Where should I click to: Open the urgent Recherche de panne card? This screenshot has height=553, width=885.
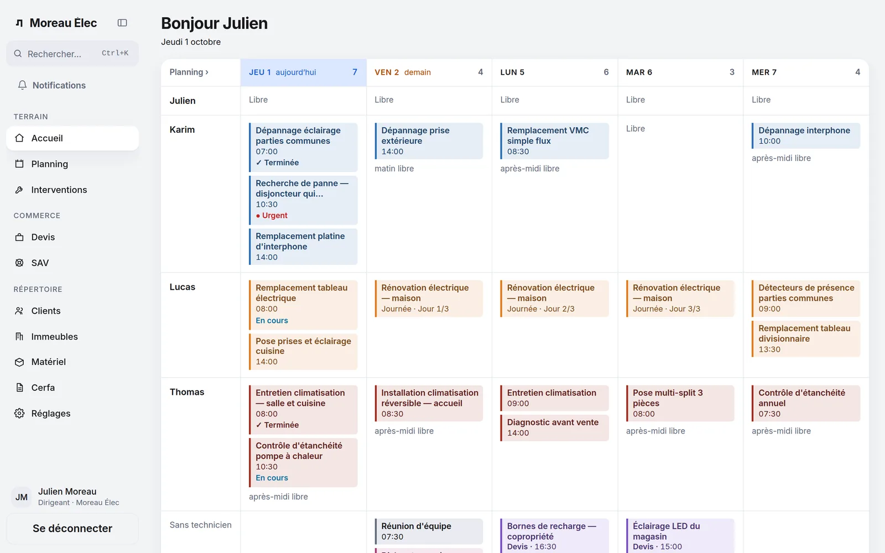303,200
